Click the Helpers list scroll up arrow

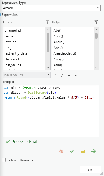click(x=96, y=30)
